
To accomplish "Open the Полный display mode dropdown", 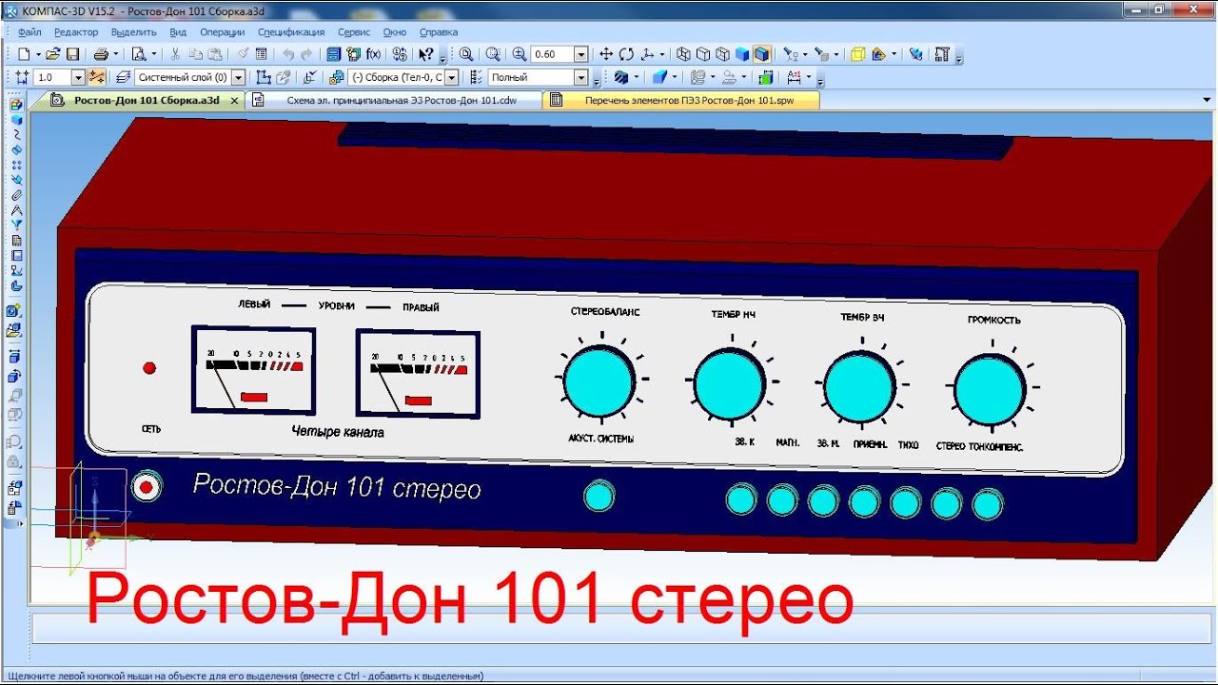I will (x=580, y=77).
